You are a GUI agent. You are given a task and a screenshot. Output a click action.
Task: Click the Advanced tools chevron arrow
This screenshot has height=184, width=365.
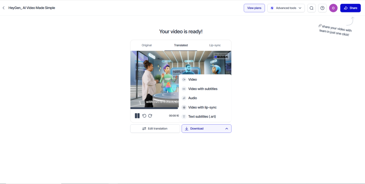(300, 8)
